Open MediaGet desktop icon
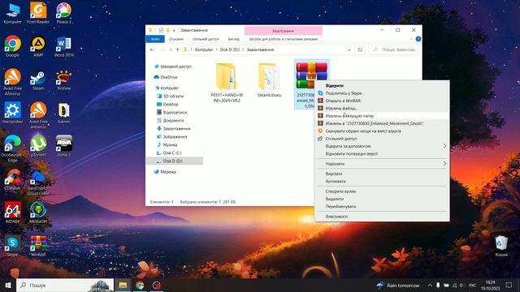Image resolution: width=520 pixels, height=292 pixels. click(x=38, y=213)
